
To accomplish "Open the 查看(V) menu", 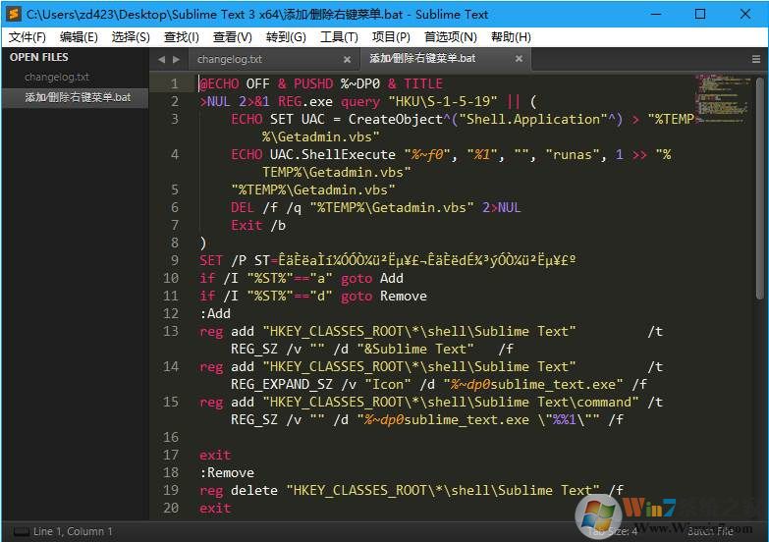I will click(x=233, y=36).
